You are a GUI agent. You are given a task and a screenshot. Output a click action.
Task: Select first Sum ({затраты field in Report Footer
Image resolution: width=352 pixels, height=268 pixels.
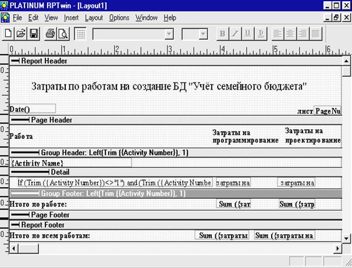click(x=222, y=235)
